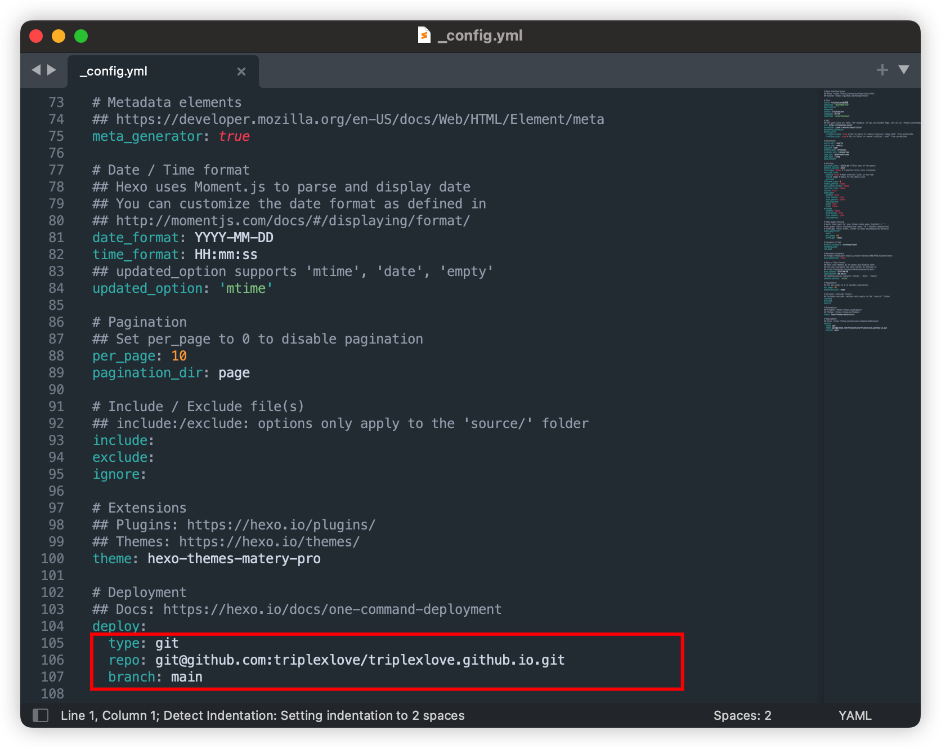
Task: Click the '# Date / Time format' comment
Action: click(171, 170)
